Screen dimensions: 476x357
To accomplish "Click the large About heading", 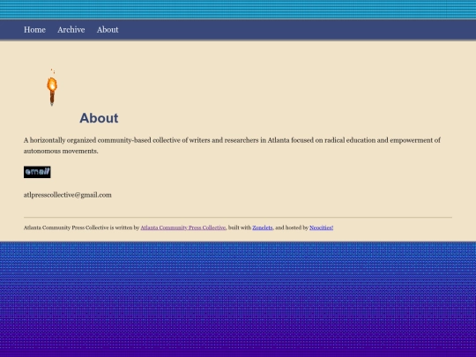I will tap(99, 118).
